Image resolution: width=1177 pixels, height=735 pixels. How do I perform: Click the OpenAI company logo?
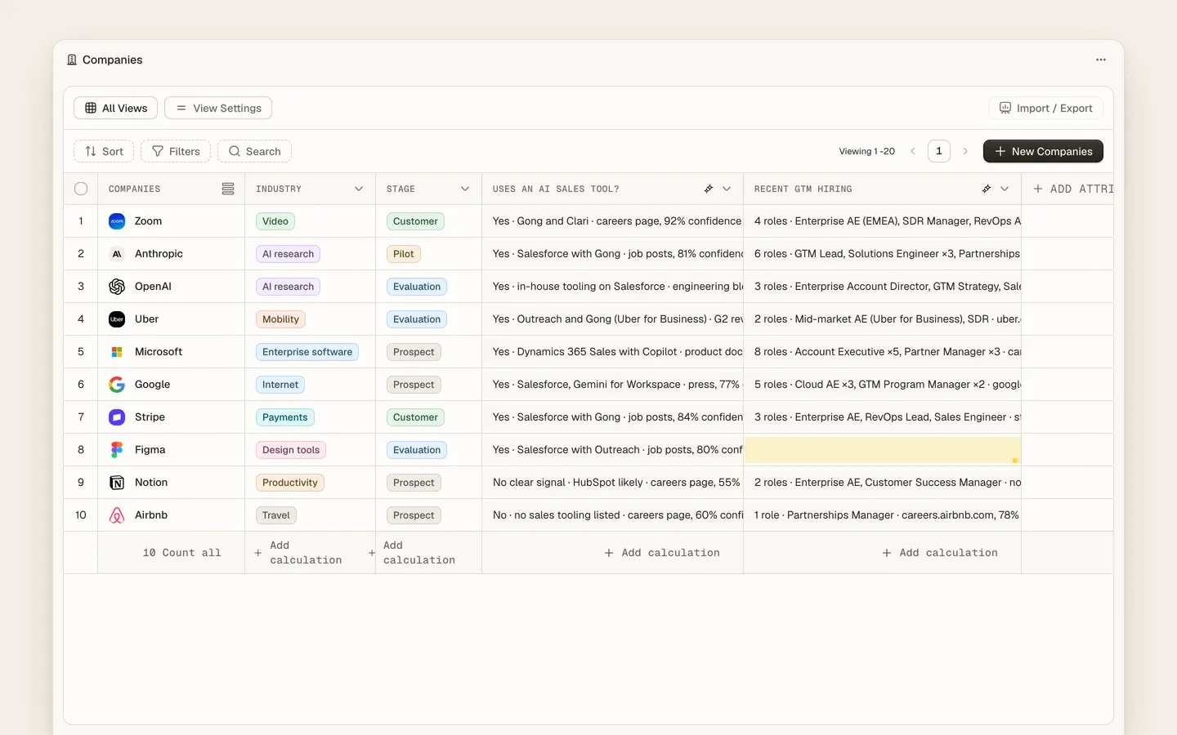(117, 287)
